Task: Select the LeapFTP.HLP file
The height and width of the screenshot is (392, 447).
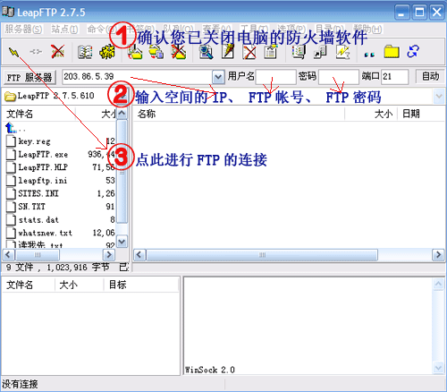Action: pos(43,167)
